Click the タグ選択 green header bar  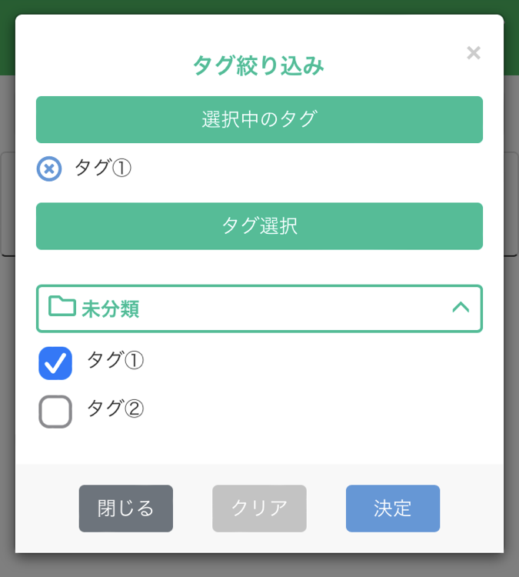pos(259,226)
